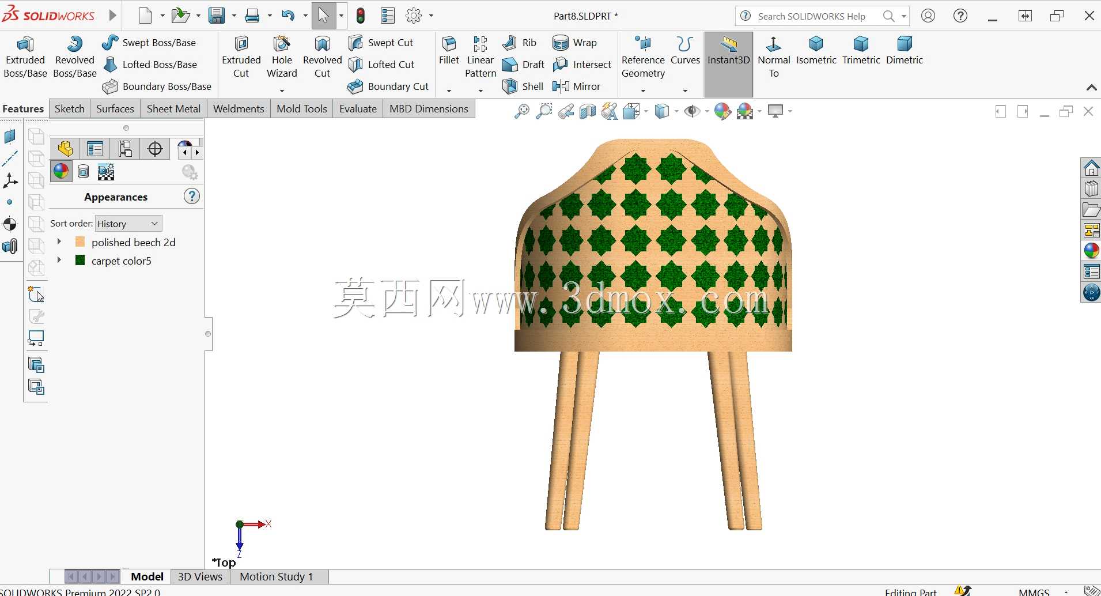The width and height of the screenshot is (1101, 596).
Task: Open the Curves tool
Action: tap(685, 50)
